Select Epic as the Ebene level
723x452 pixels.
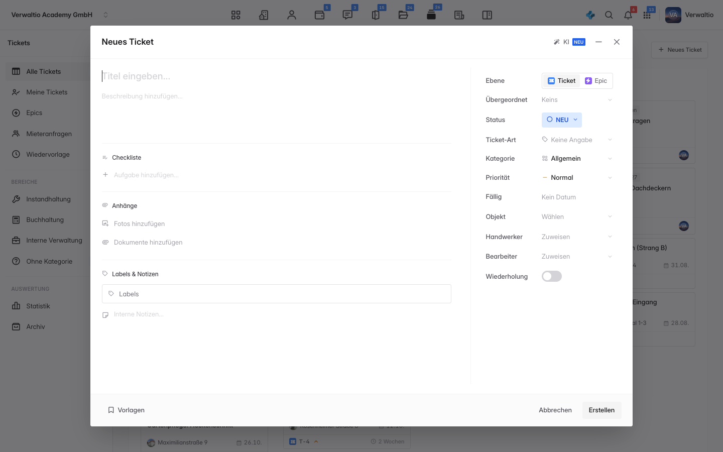pos(596,81)
